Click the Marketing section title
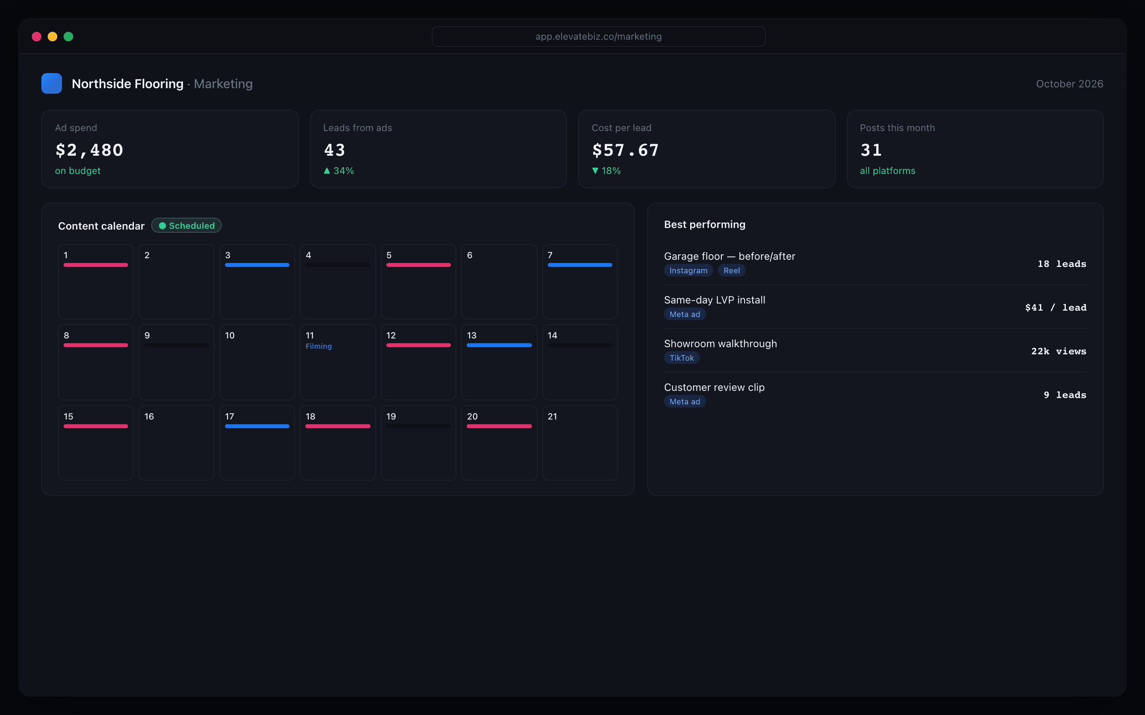The height and width of the screenshot is (715, 1145). click(223, 84)
